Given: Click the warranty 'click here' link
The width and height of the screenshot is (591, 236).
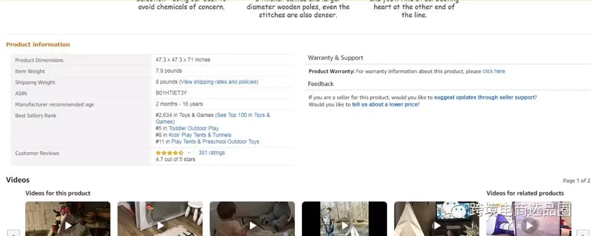Looking at the screenshot, I should [x=494, y=71].
